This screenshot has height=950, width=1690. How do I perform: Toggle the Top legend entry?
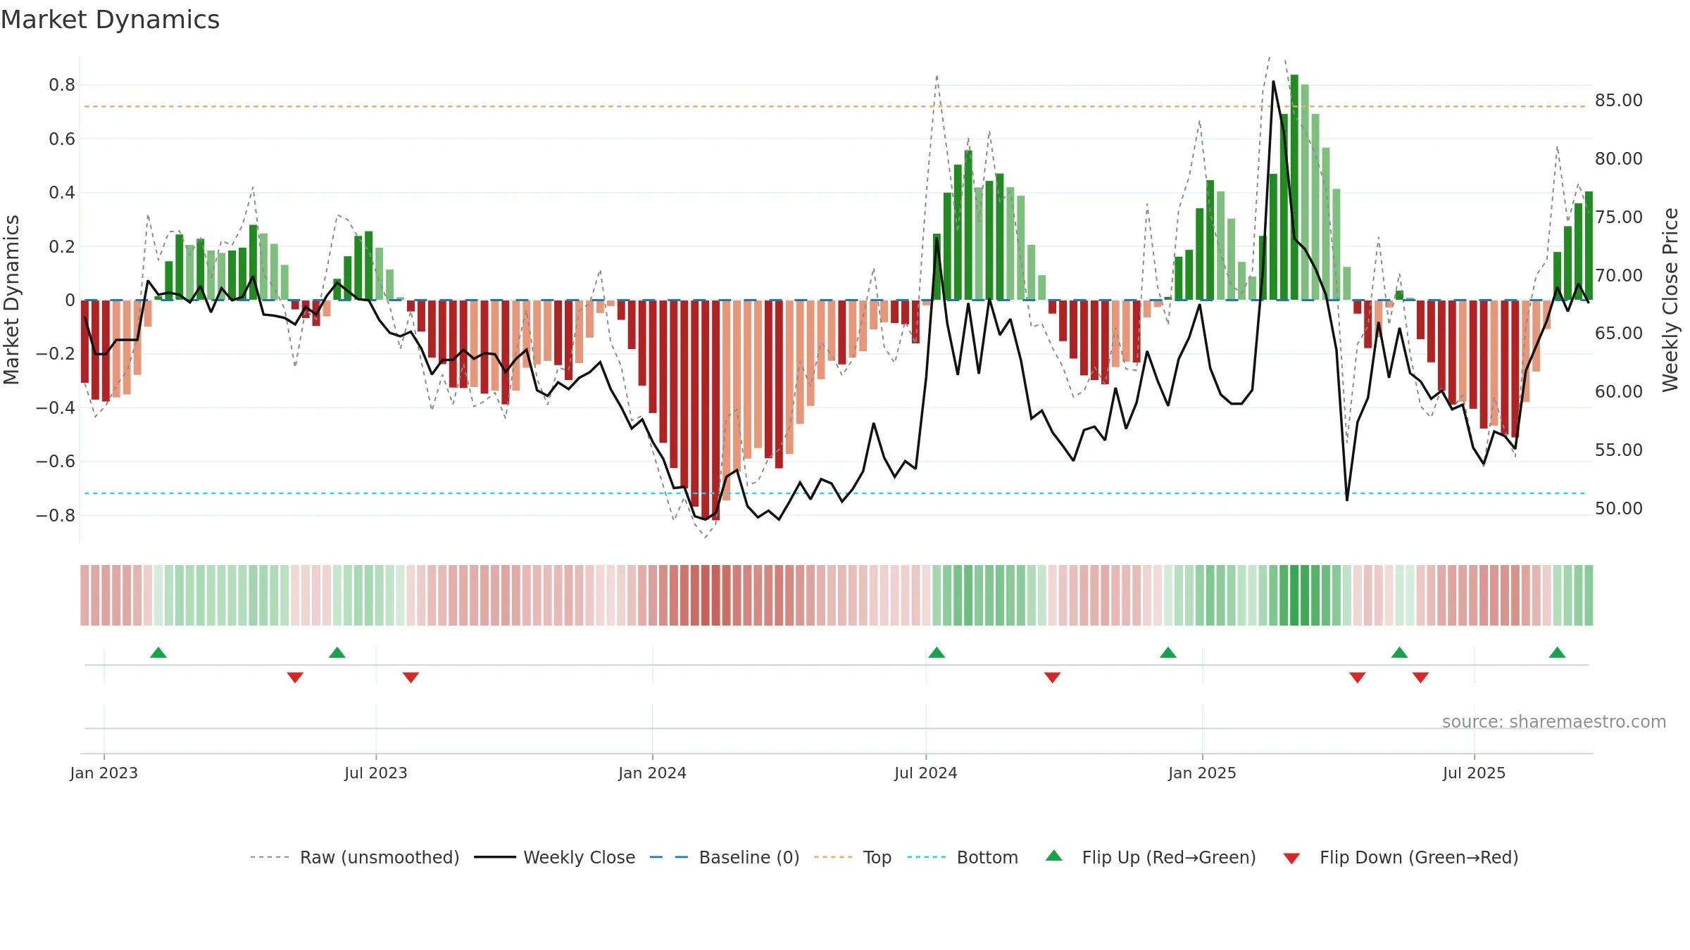point(877,858)
